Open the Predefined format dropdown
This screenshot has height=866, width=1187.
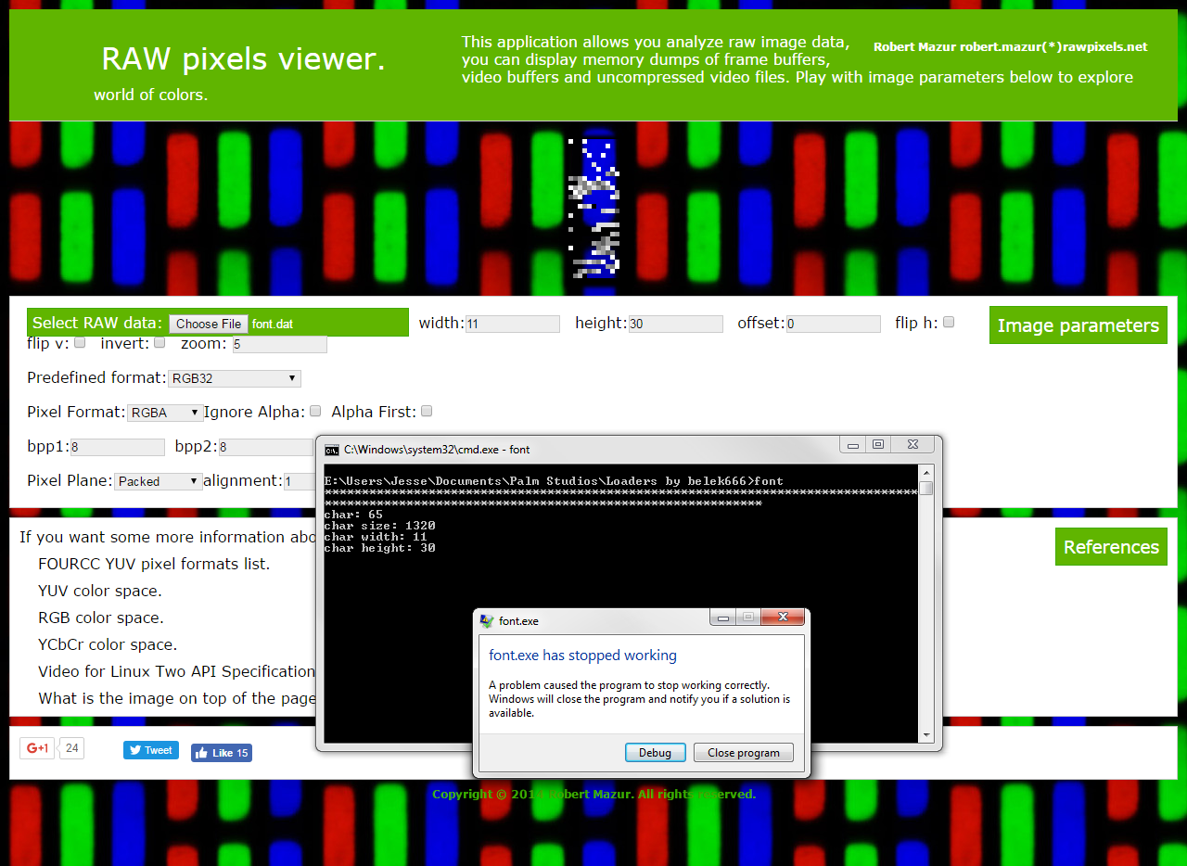click(x=235, y=378)
